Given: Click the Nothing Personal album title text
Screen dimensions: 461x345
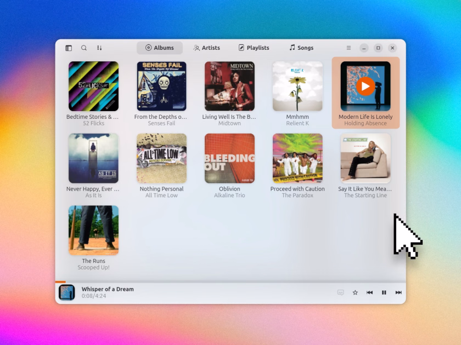Looking at the screenshot, I should point(161,189).
